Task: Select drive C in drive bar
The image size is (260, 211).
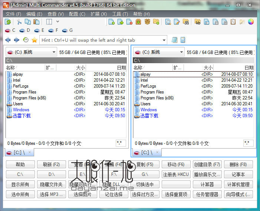Action: pyautogui.click(x=10, y=30)
